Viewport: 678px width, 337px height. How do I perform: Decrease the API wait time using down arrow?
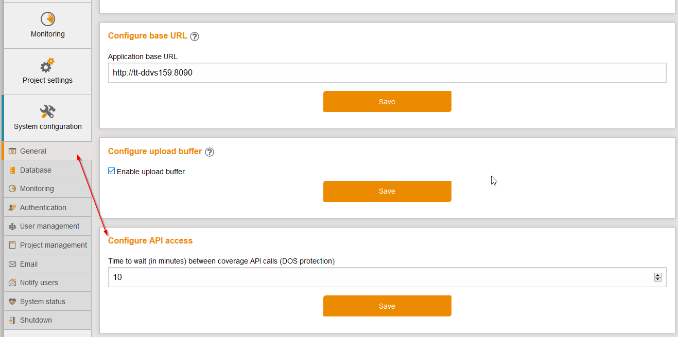657,279
